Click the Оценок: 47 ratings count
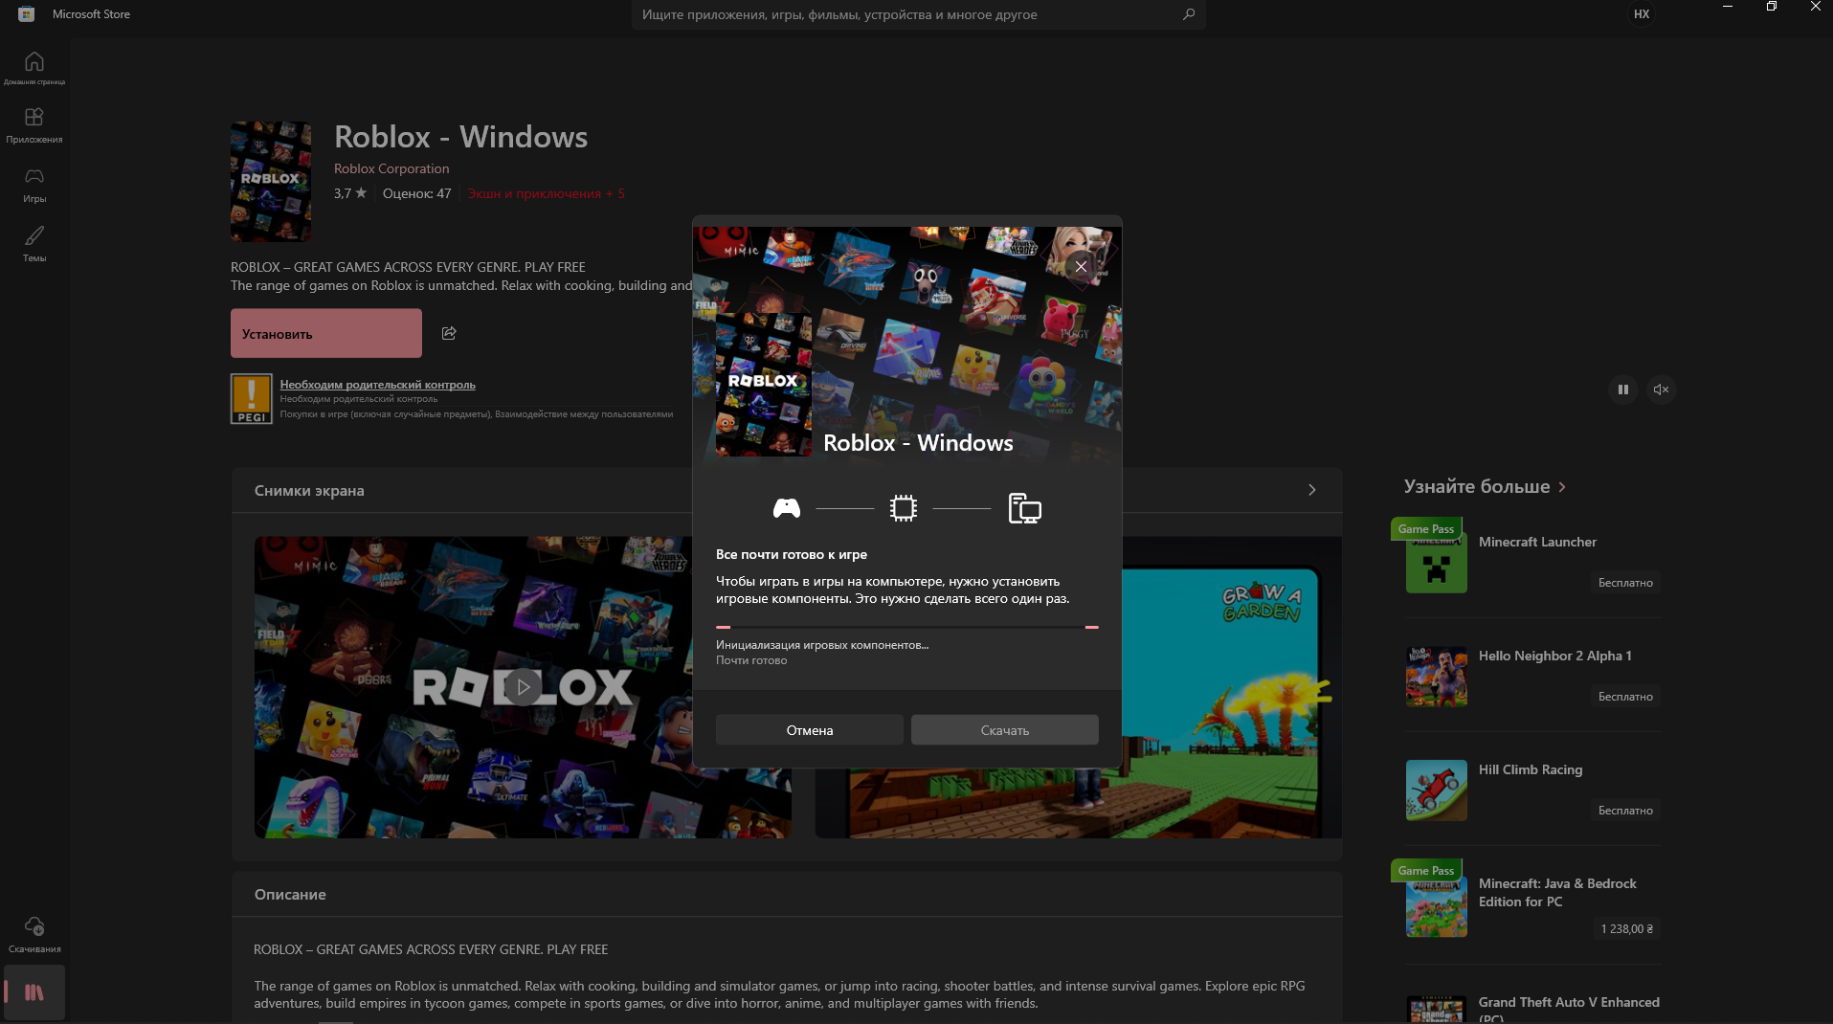The width and height of the screenshot is (1833, 1024). pyautogui.click(x=417, y=193)
